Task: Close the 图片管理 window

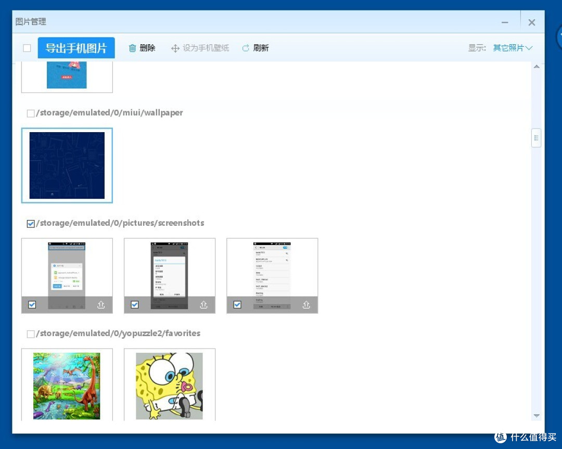Action: tap(532, 22)
